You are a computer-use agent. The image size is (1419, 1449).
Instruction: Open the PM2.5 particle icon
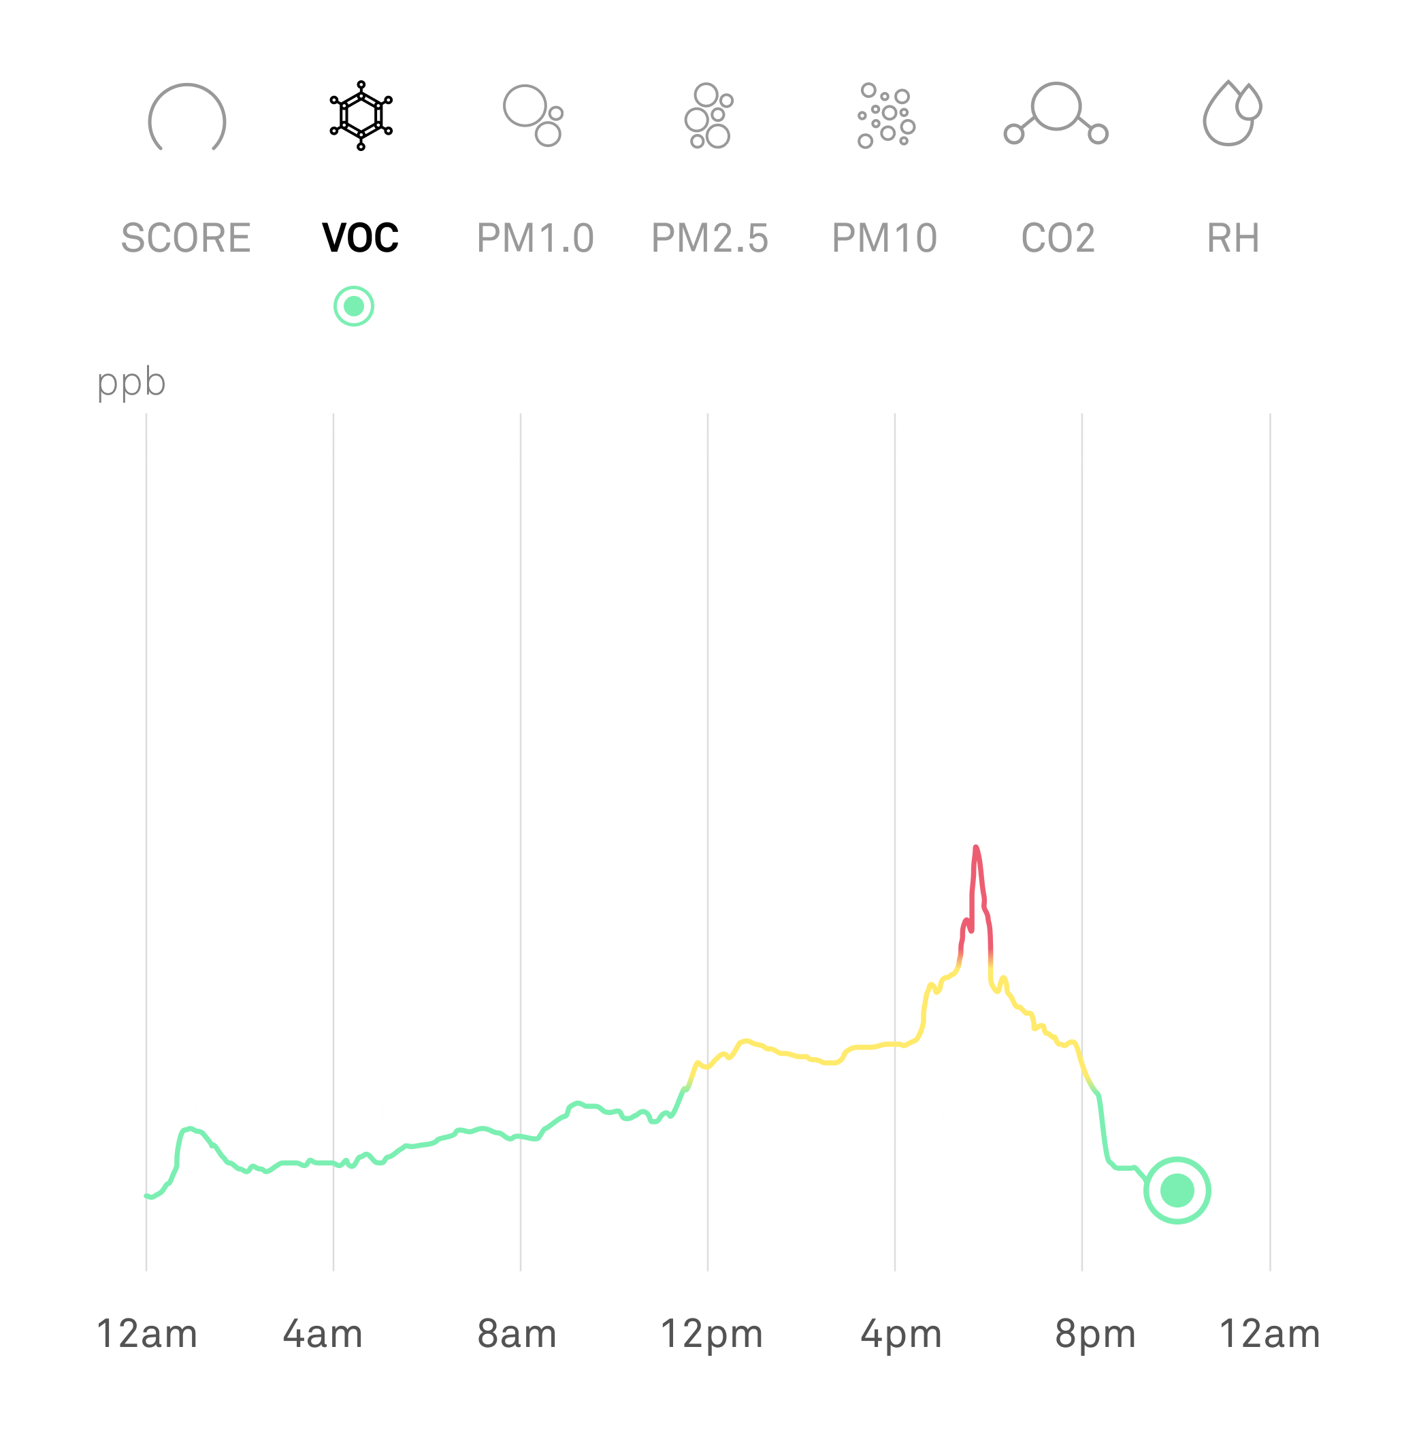tap(708, 116)
